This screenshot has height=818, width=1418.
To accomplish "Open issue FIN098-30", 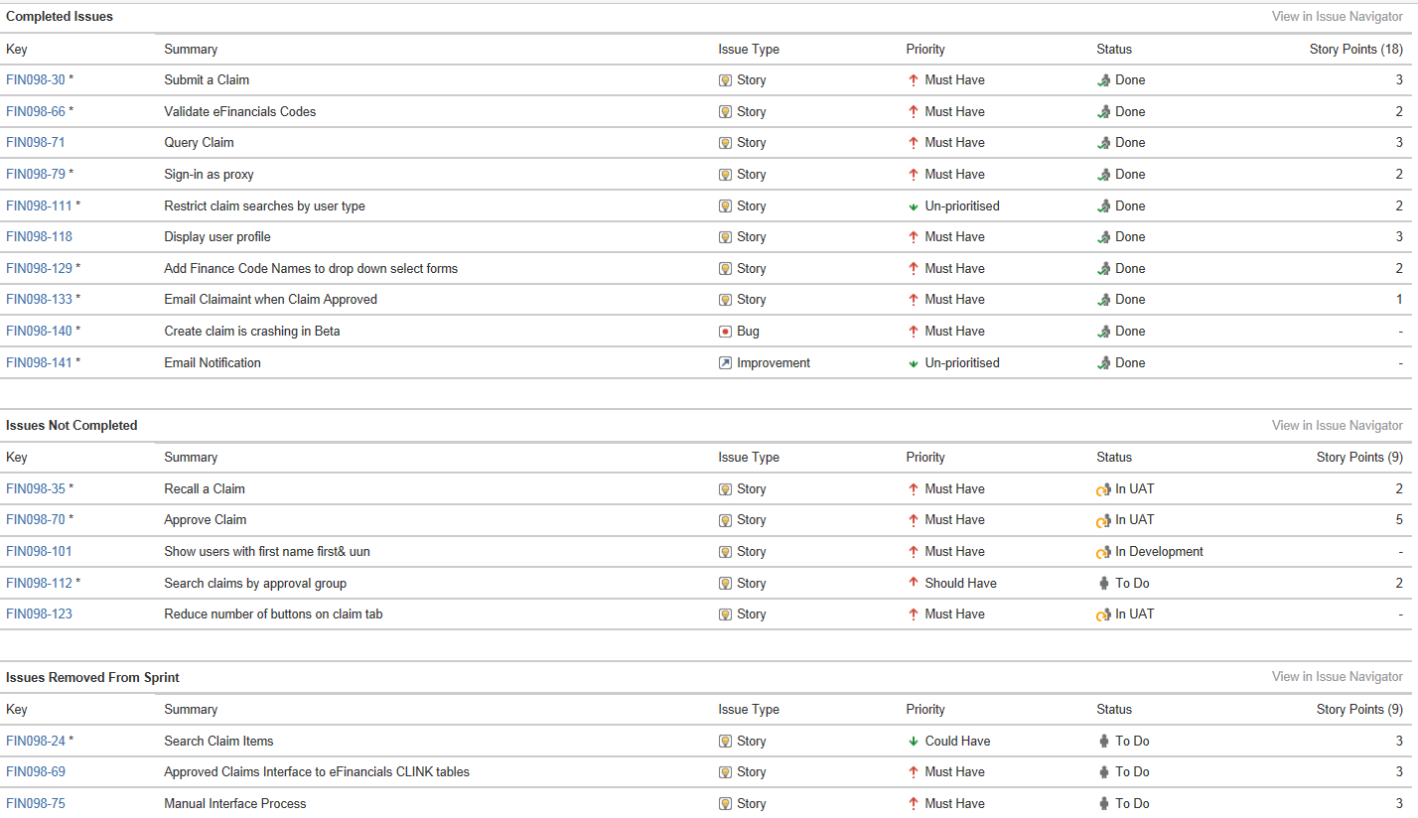I will (36, 79).
